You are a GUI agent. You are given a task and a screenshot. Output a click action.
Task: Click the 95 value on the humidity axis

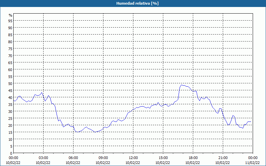10,21
